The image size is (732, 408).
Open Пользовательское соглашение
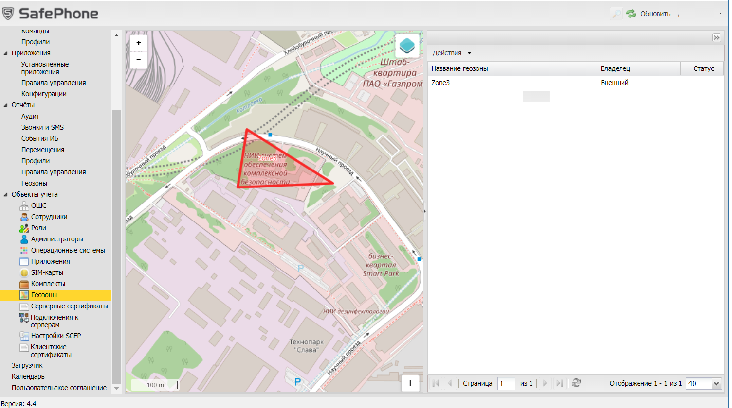point(59,388)
